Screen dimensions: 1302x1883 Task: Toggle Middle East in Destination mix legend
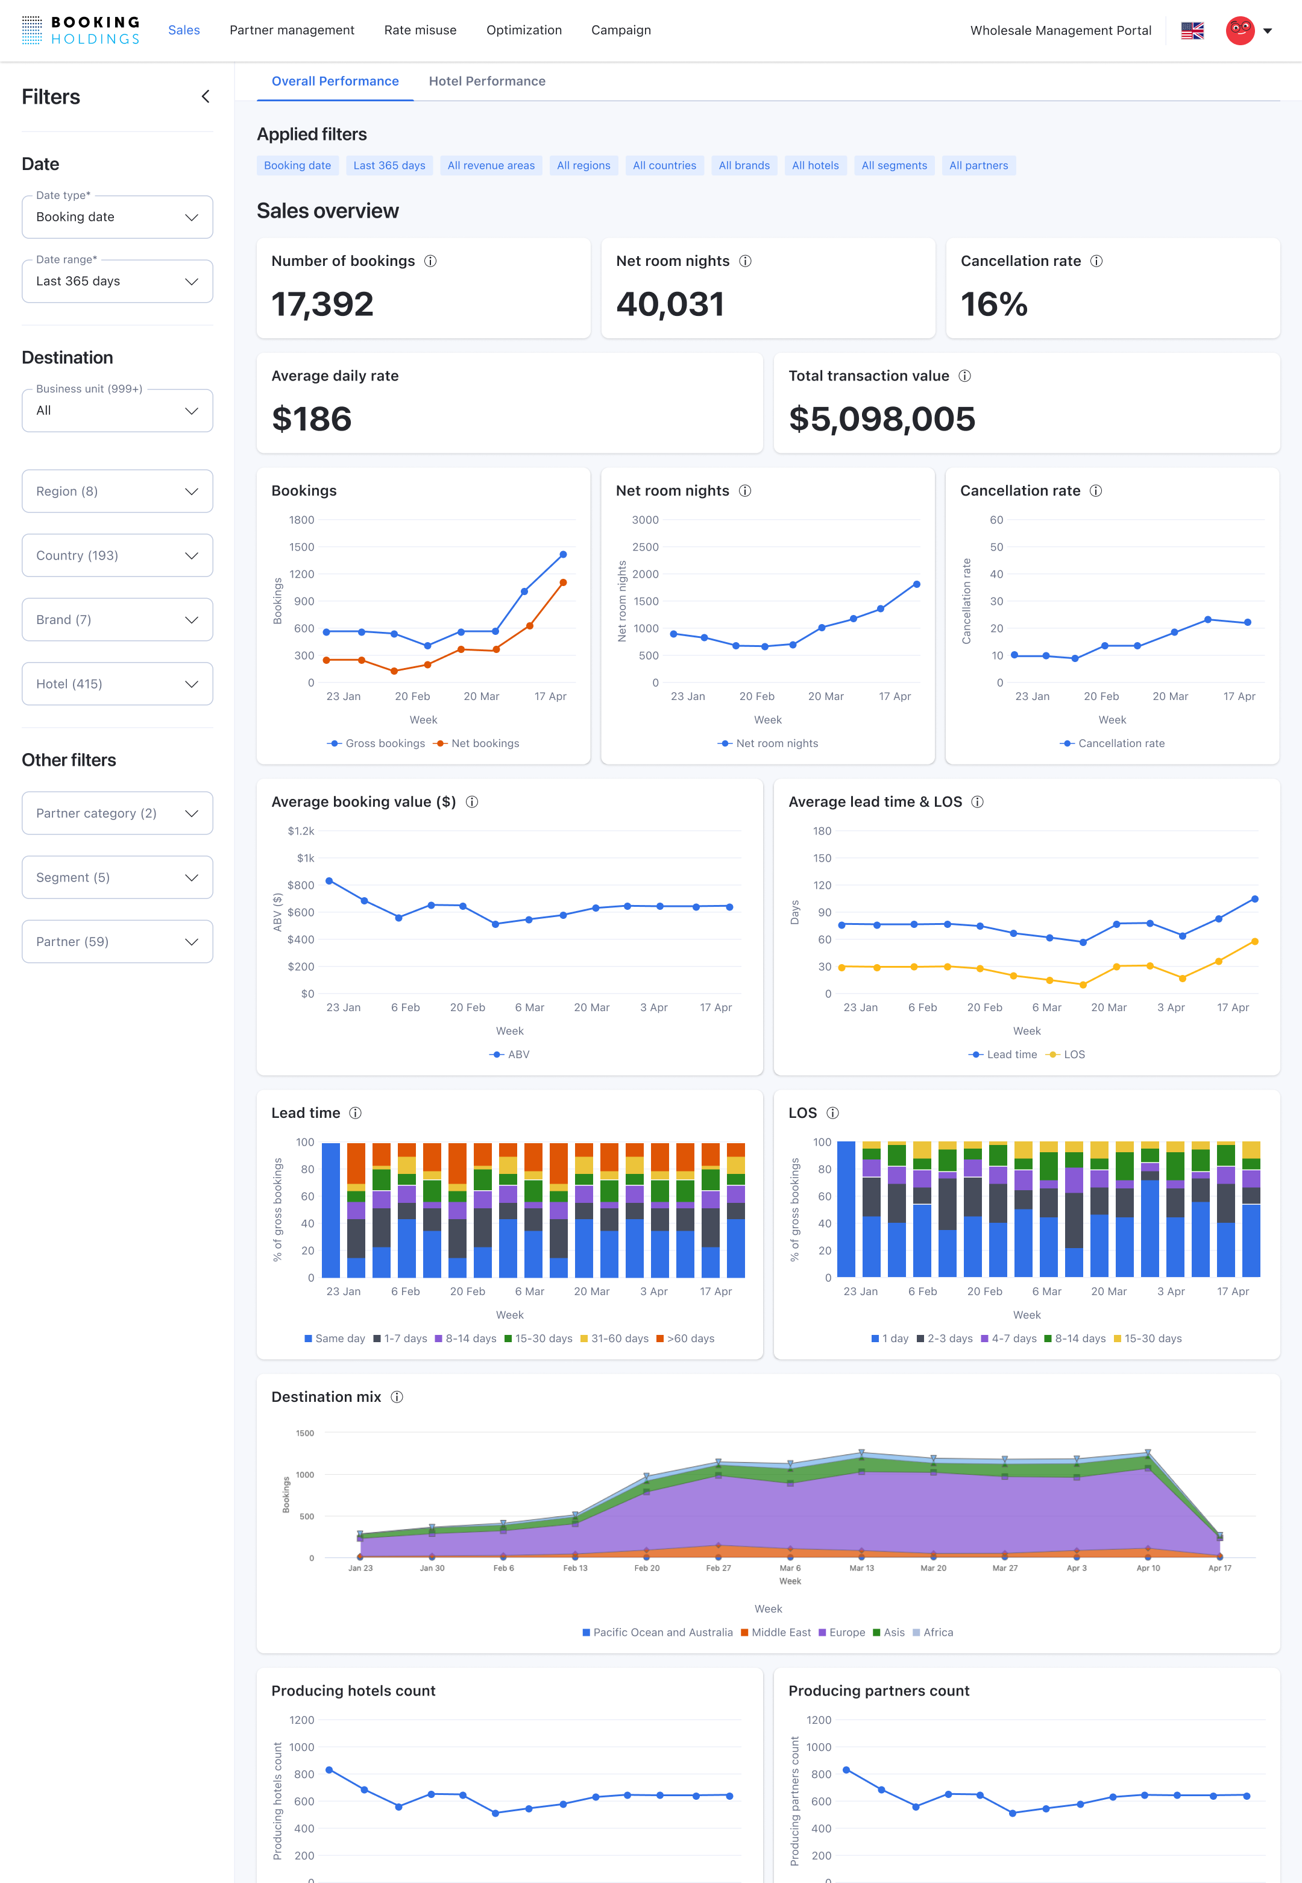tap(775, 1633)
